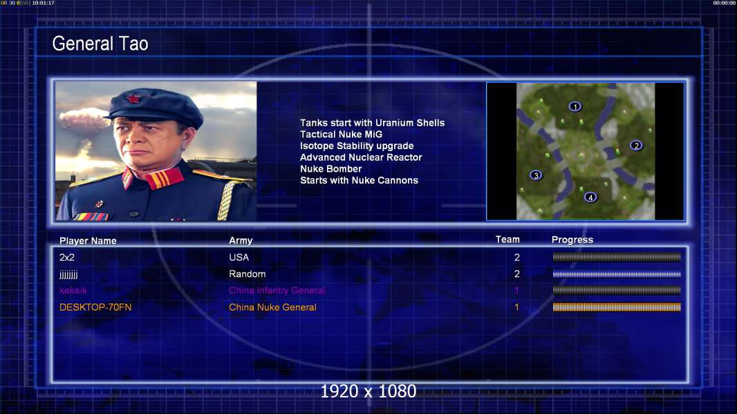Screen dimensions: 737x414
Task: Click 'Tactical Nuke MiG' line
Action: point(342,135)
